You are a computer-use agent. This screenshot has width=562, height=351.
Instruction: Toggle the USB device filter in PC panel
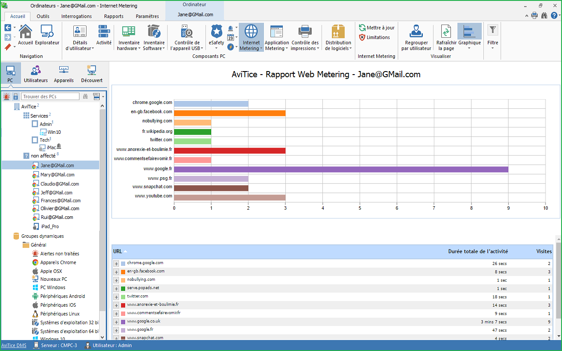[16, 97]
